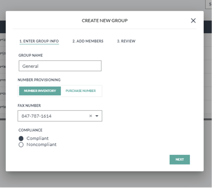Click the Number Provisioning heading

(x=39, y=80)
